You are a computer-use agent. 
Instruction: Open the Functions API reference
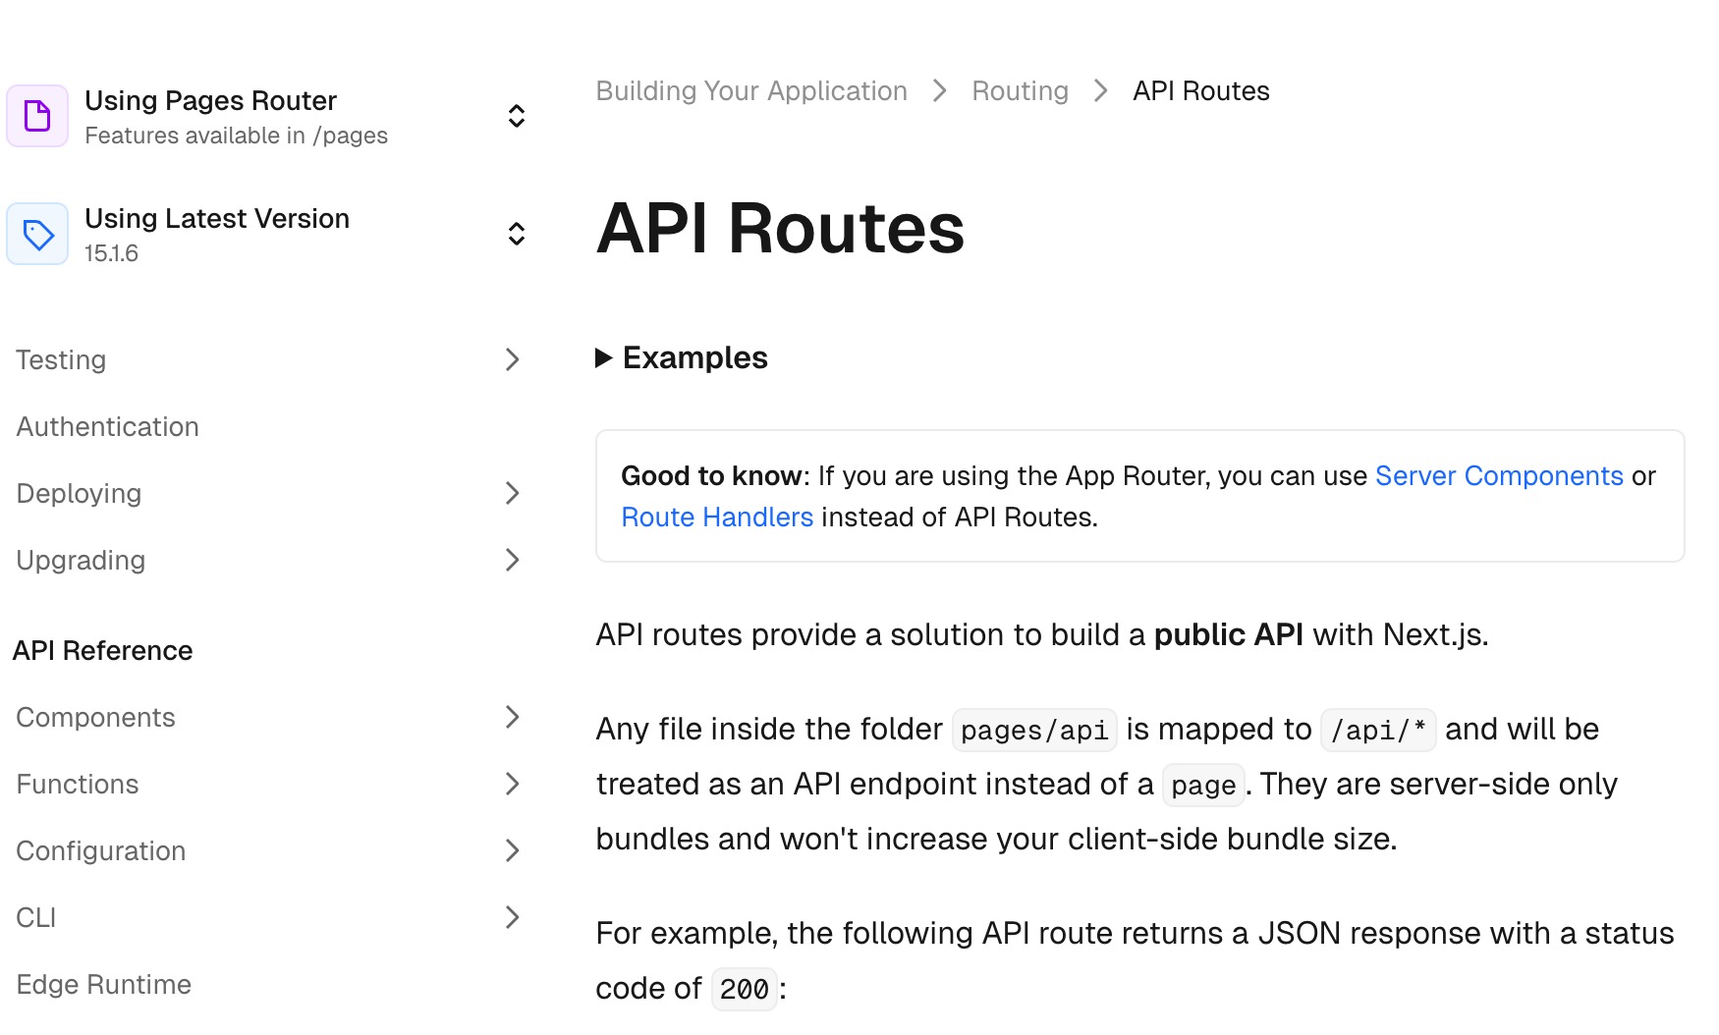(x=78, y=784)
